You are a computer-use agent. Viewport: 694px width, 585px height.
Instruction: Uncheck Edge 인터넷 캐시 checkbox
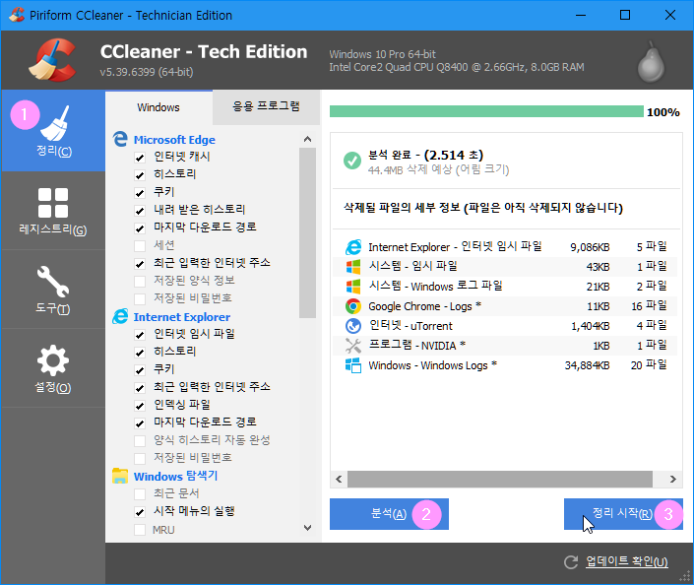pos(140,158)
